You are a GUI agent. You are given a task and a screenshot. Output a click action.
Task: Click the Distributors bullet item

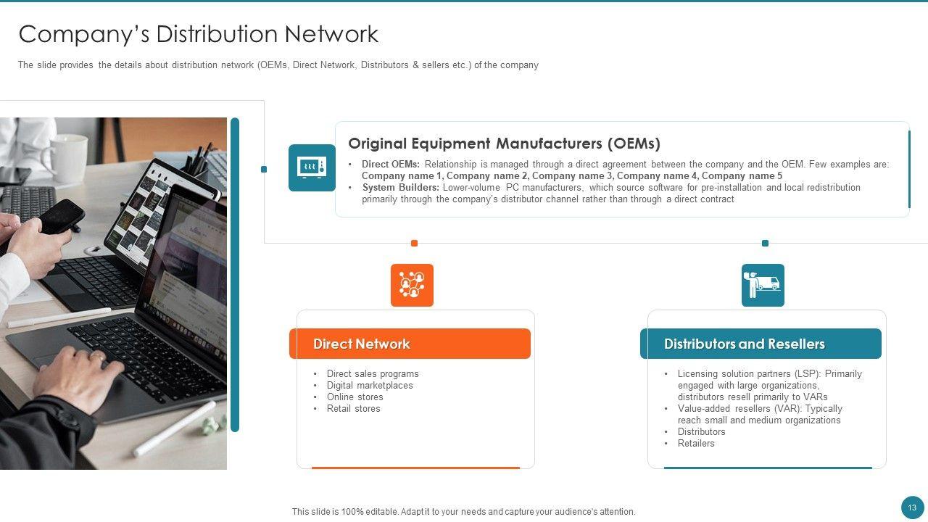point(702,432)
